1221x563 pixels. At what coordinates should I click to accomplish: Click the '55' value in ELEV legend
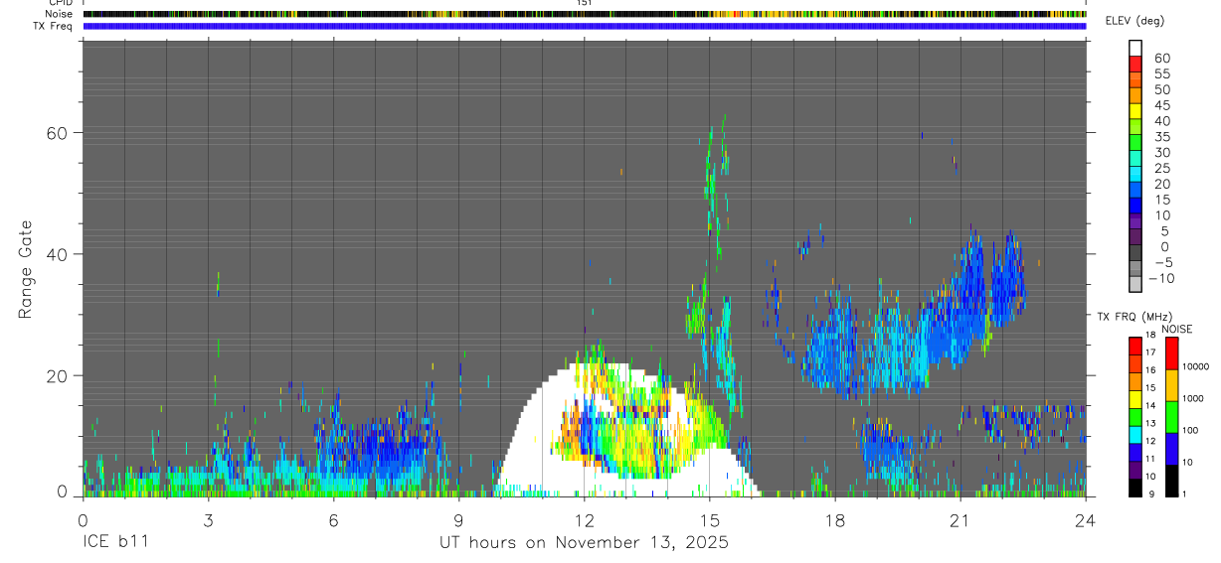(1161, 74)
